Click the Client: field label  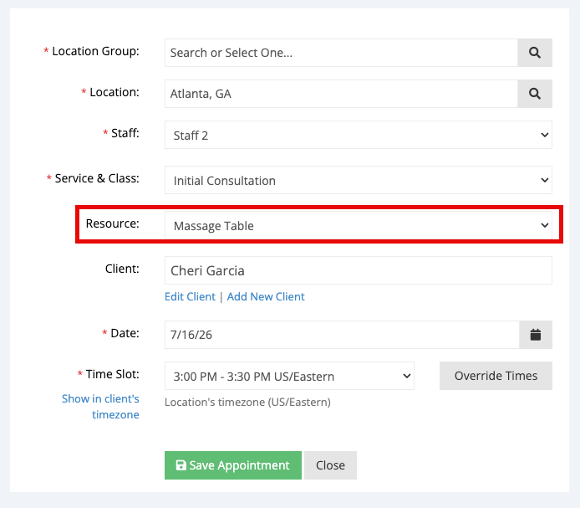click(x=122, y=269)
